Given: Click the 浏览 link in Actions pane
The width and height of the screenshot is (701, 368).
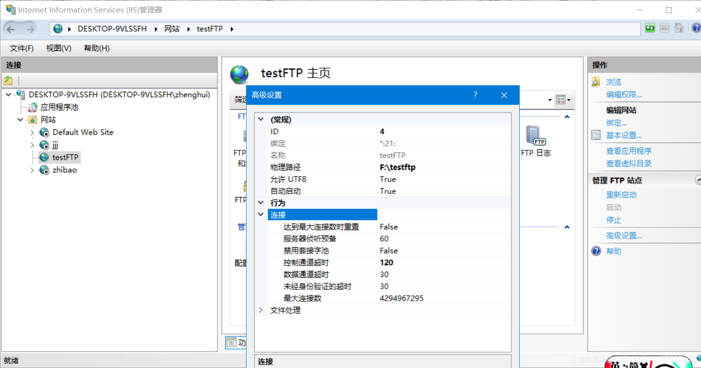Looking at the screenshot, I should (614, 82).
